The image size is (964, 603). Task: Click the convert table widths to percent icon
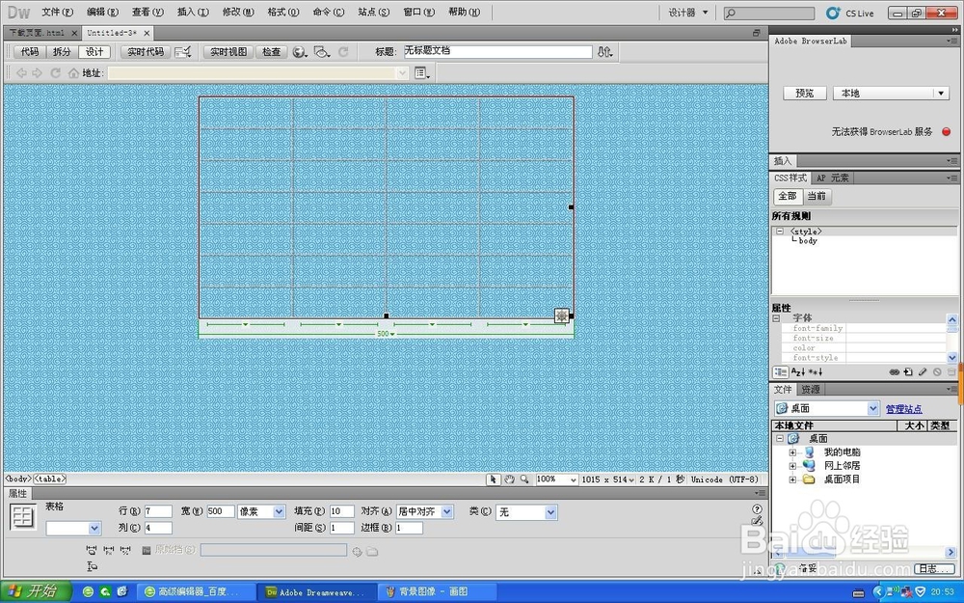125,550
